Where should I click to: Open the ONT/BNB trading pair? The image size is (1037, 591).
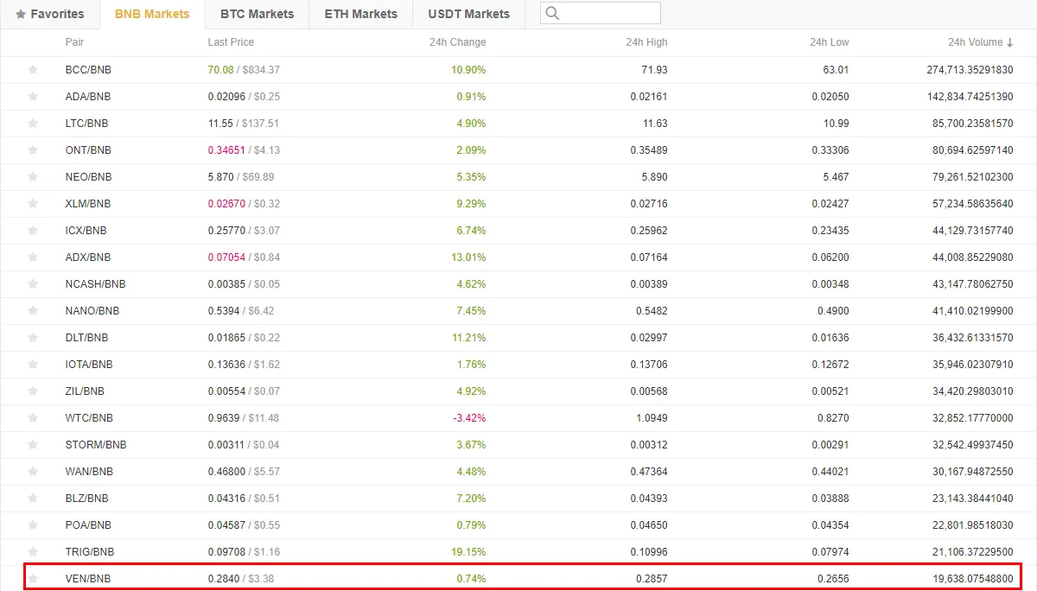(x=88, y=150)
